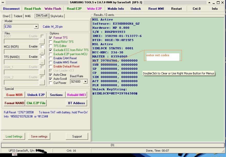Viewport: 226px width, 157px height.
Task: Switch to the One-C tab
Action: click(x=7, y=16)
